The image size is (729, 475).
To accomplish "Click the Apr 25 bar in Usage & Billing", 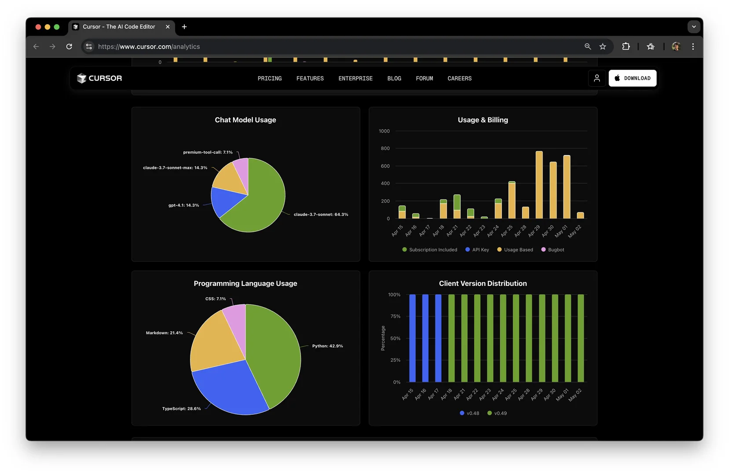I will tap(512, 200).
